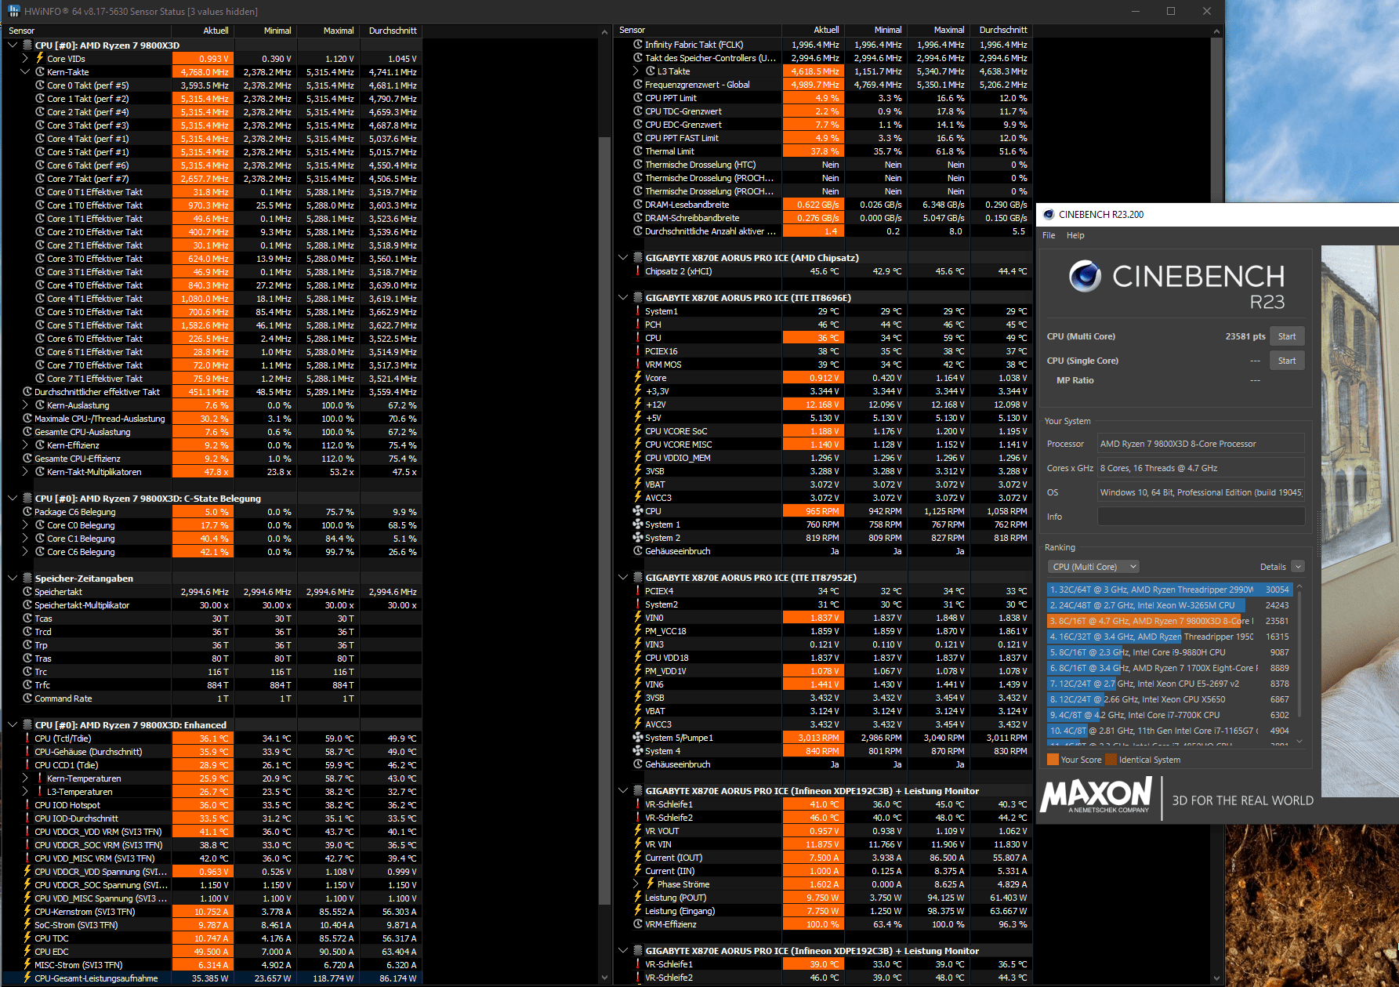Collapse the C-State Belegung group
The width and height of the screenshot is (1399, 987).
13,498
